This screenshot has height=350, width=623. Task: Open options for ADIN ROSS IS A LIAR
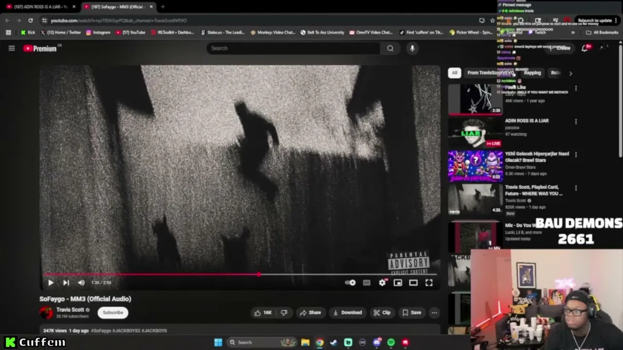pyautogui.click(x=576, y=122)
